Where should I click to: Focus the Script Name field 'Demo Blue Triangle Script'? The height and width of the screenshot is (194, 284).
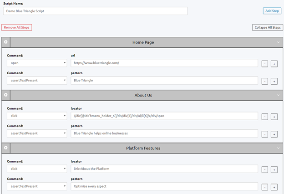95,11
